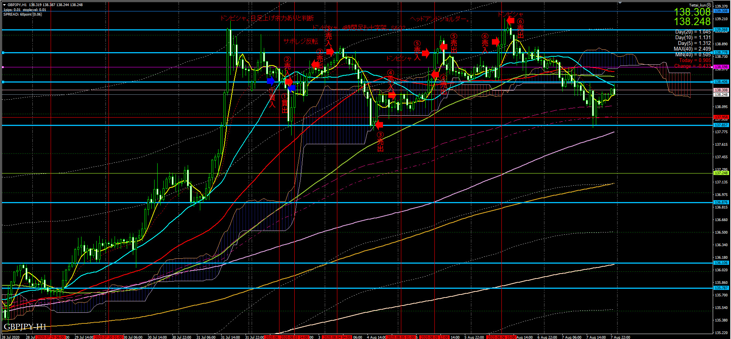This screenshot has width=731, height=339.
Task: Select the ヘッドアンドショルダー annotation text
Action: pyautogui.click(x=441, y=19)
